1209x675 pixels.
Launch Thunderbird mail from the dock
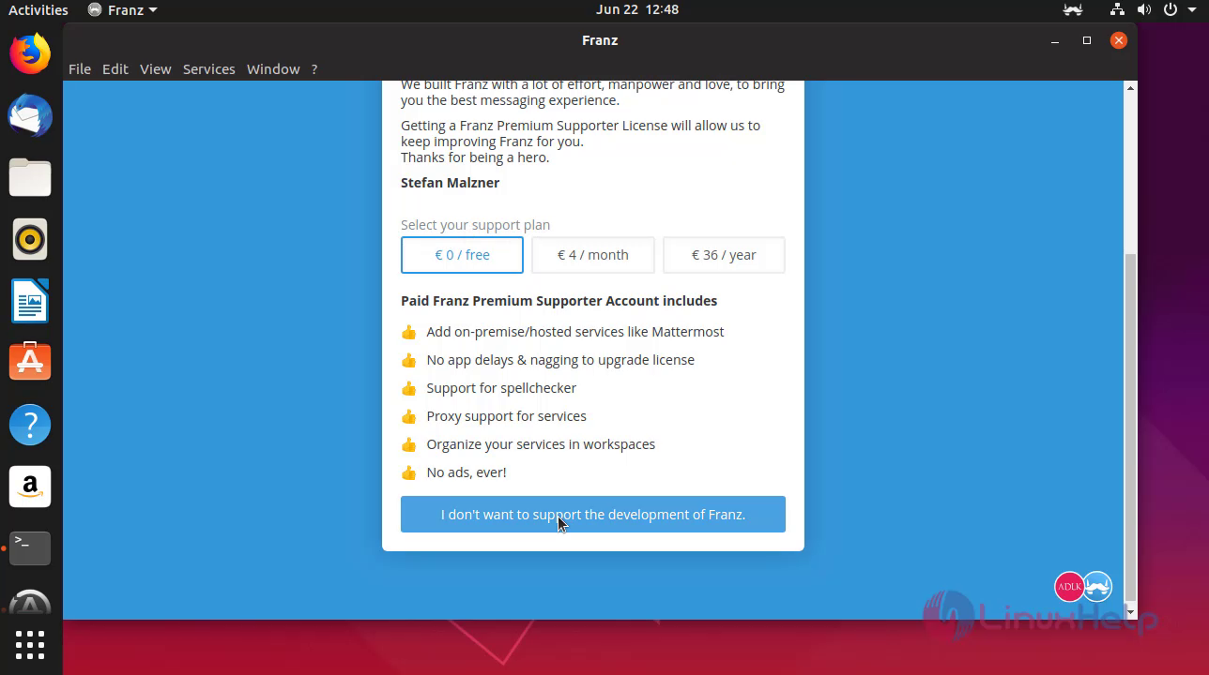click(x=30, y=115)
